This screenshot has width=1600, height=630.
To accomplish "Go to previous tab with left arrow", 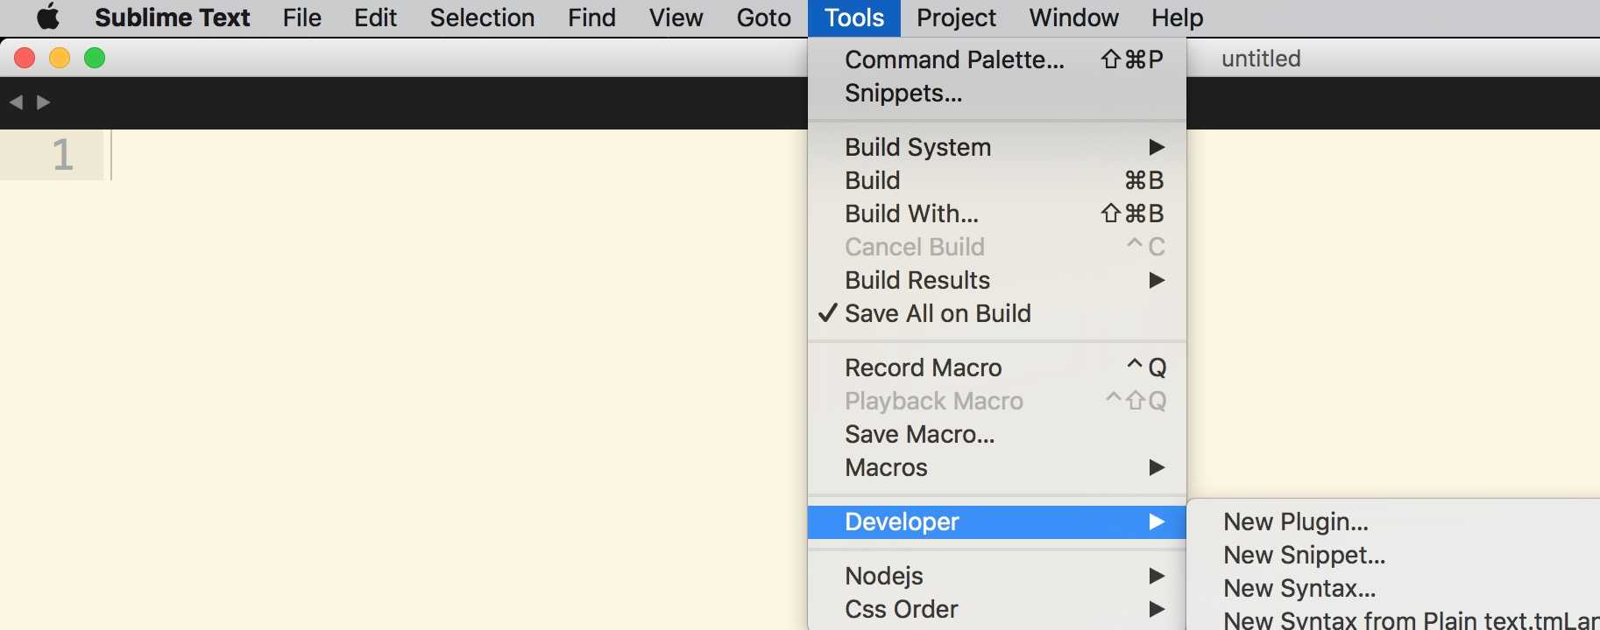I will (x=16, y=102).
